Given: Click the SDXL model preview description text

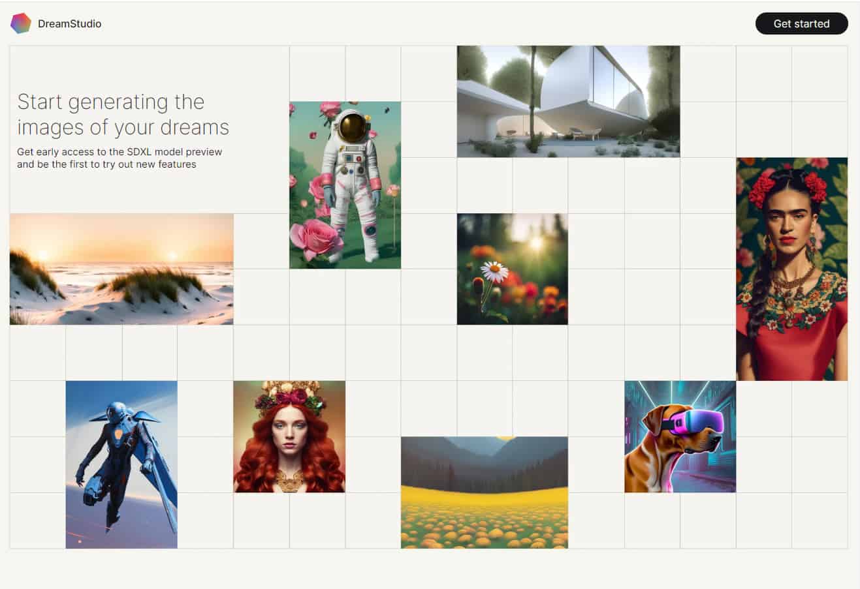Looking at the screenshot, I should tap(119, 158).
